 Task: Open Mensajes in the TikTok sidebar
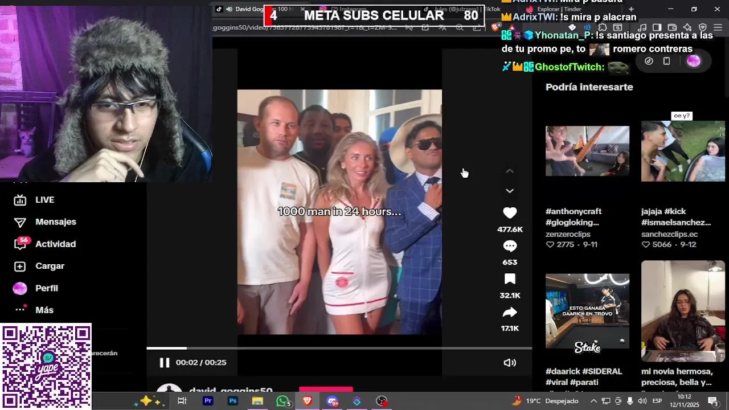[x=45, y=222]
